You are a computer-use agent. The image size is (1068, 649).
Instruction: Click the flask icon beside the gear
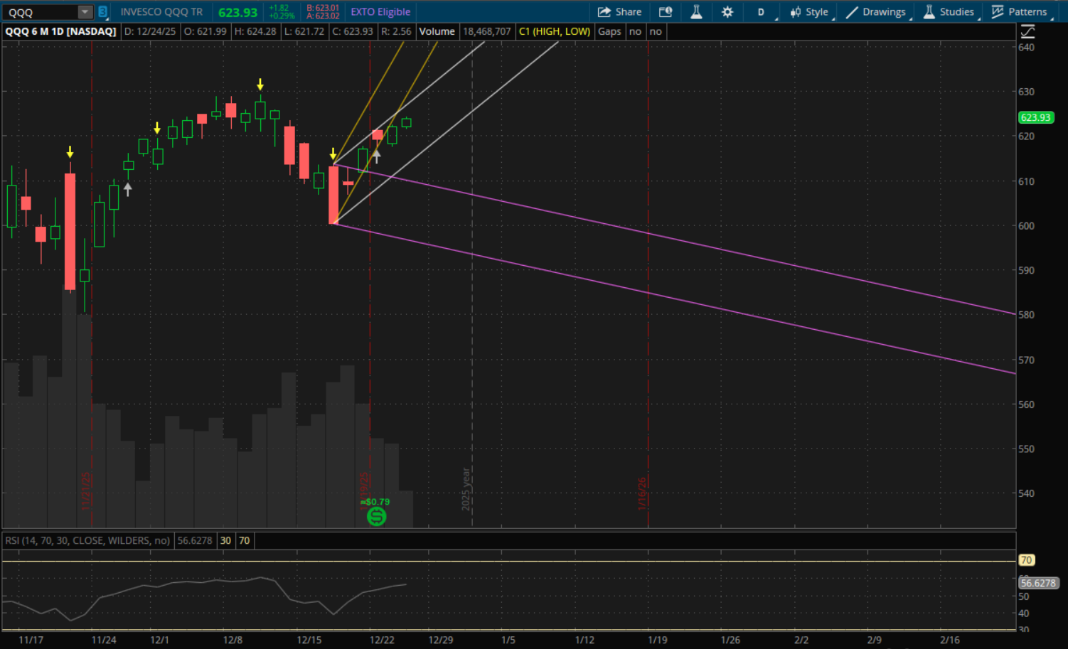pyautogui.click(x=696, y=12)
